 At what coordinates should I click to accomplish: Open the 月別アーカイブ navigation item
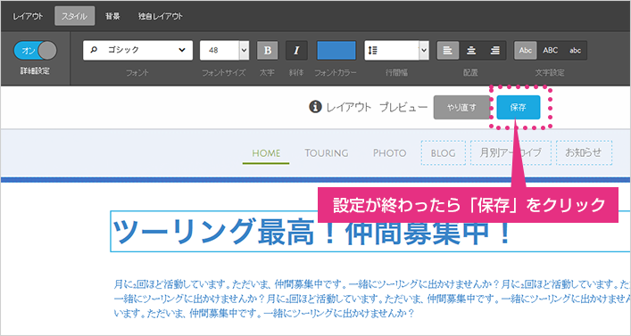(x=511, y=153)
